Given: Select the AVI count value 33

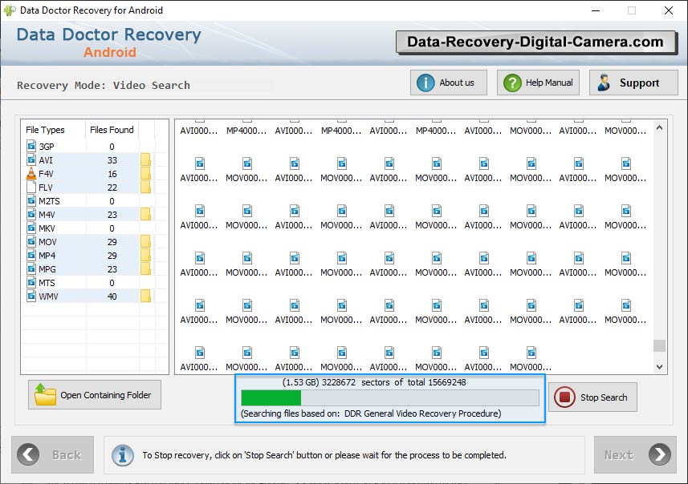Looking at the screenshot, I should pos(112,160).
